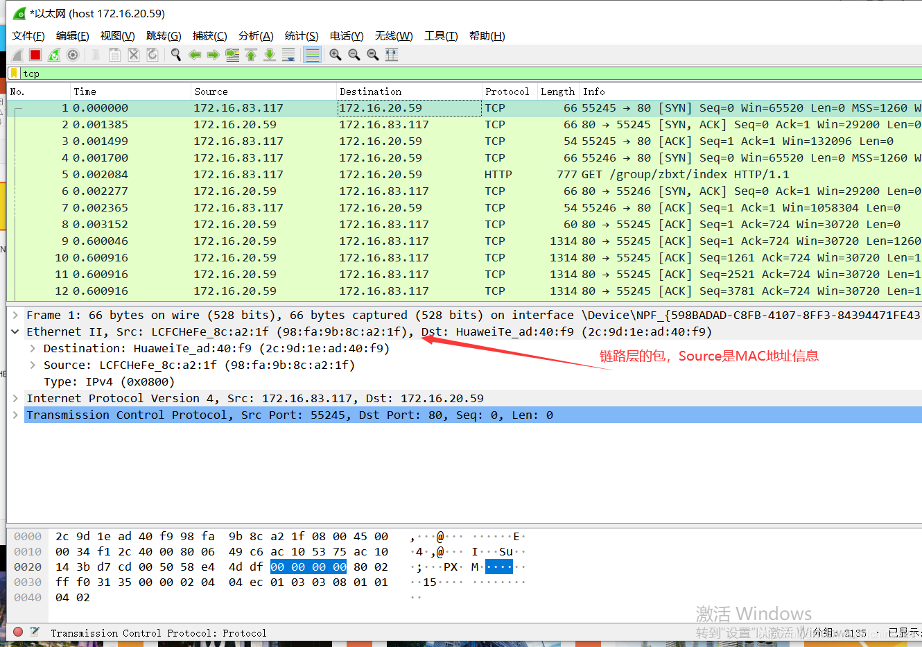Open the 电话(Y) menu
Image resolution: width=922 pixels, height=647 pixels.
tap(347, 36)
